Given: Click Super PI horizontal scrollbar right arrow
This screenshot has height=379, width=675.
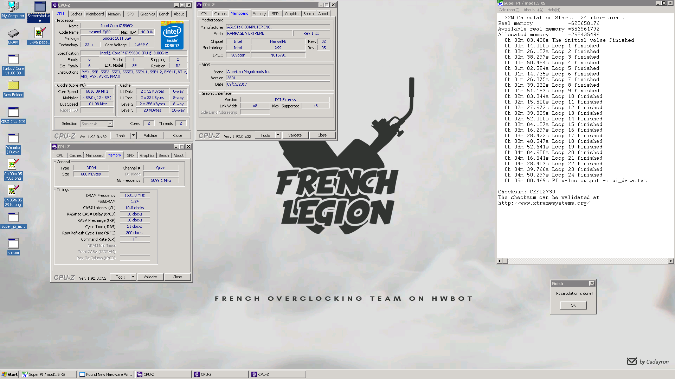Looking at the screenshot, I should (x=671, y=261).
